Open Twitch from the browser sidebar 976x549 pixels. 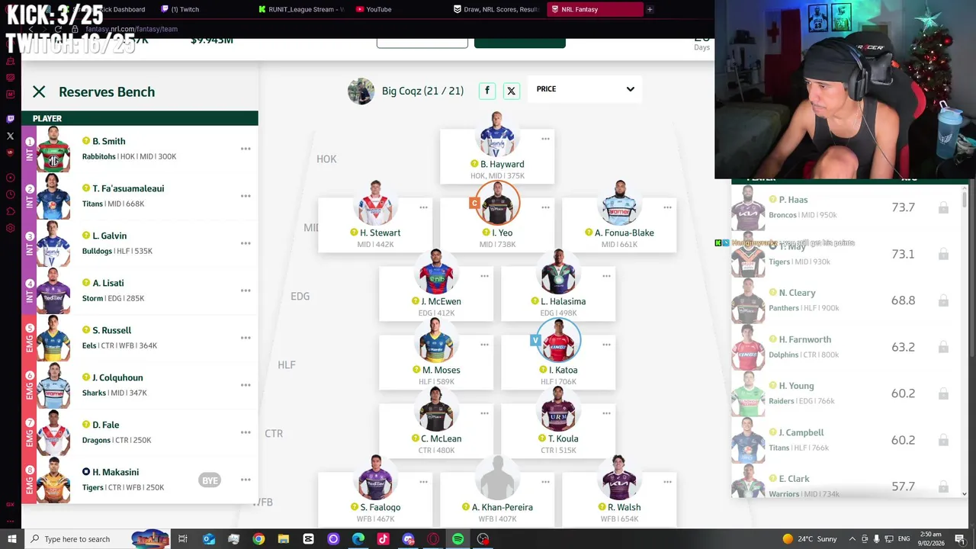coord(10,119)
